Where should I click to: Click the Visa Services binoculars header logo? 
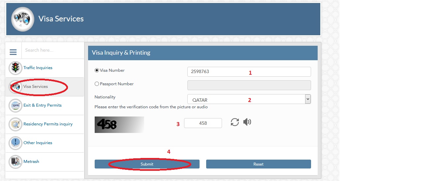(23, 19)
